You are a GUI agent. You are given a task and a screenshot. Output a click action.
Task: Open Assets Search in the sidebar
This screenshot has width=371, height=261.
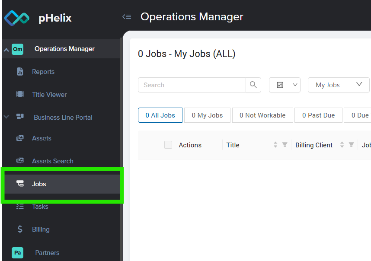point(52,161)
